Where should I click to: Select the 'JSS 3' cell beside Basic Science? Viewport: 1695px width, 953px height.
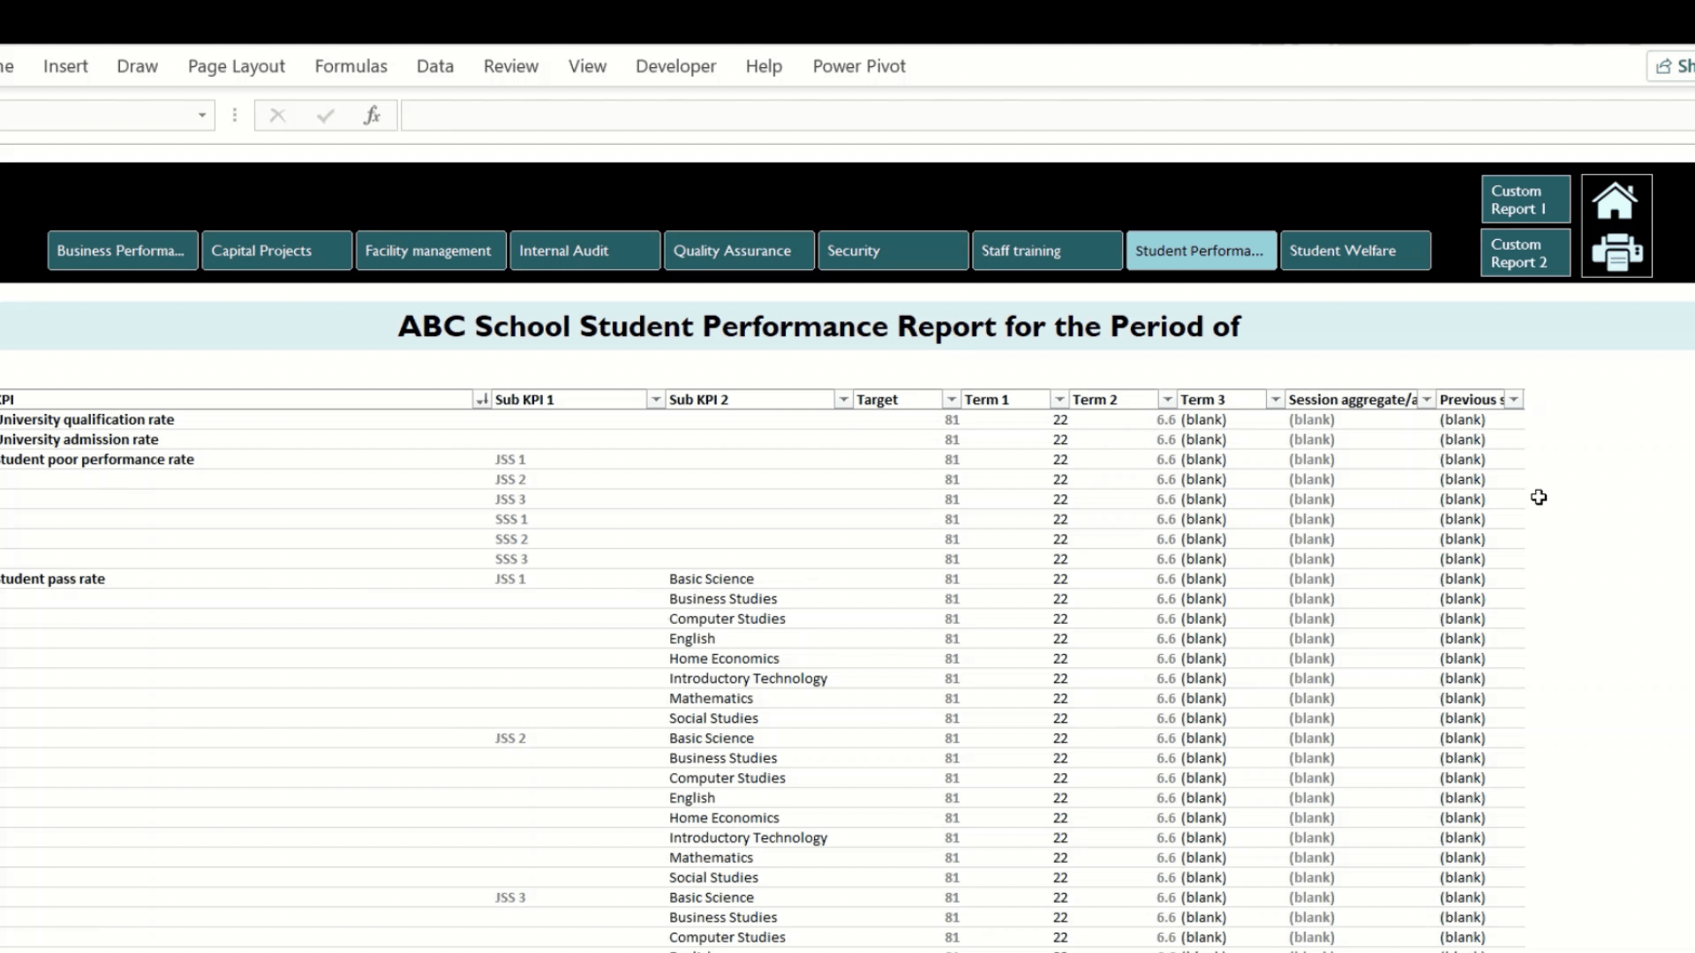click(510, 897)
